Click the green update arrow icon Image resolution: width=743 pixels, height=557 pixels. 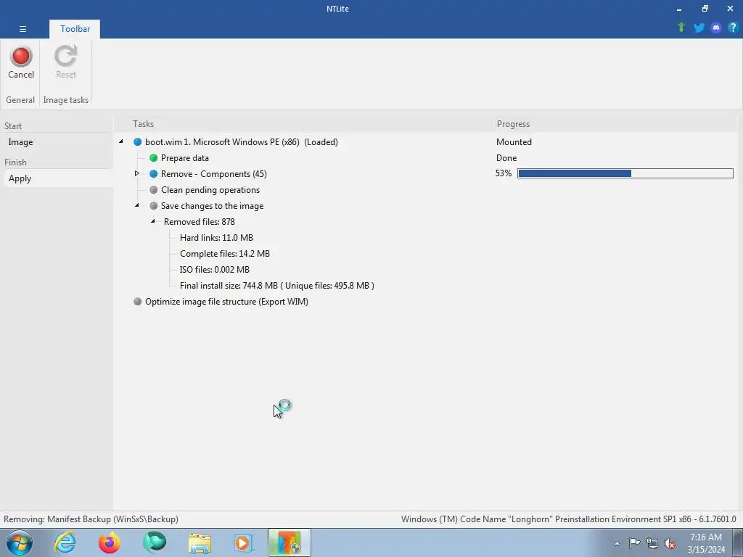[x=681, y=28]
